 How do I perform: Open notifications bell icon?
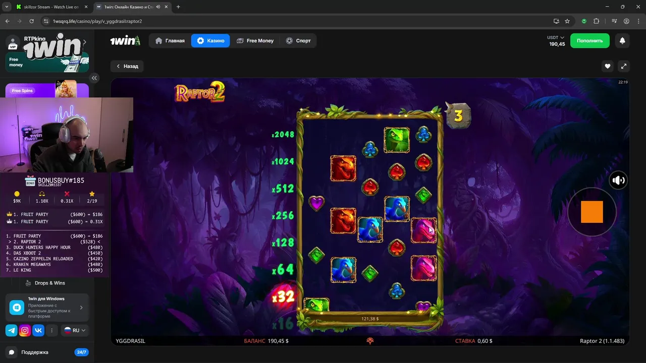click(x=622, y=41)
